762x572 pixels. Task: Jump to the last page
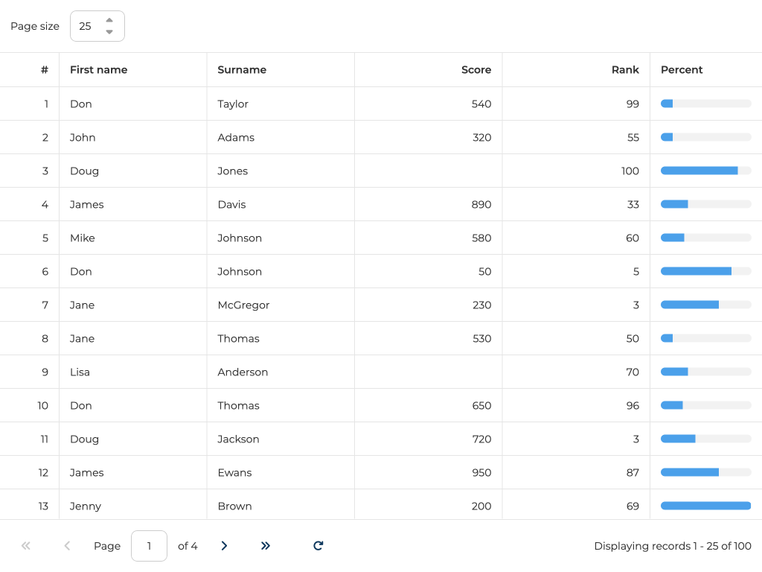[266, 546]
